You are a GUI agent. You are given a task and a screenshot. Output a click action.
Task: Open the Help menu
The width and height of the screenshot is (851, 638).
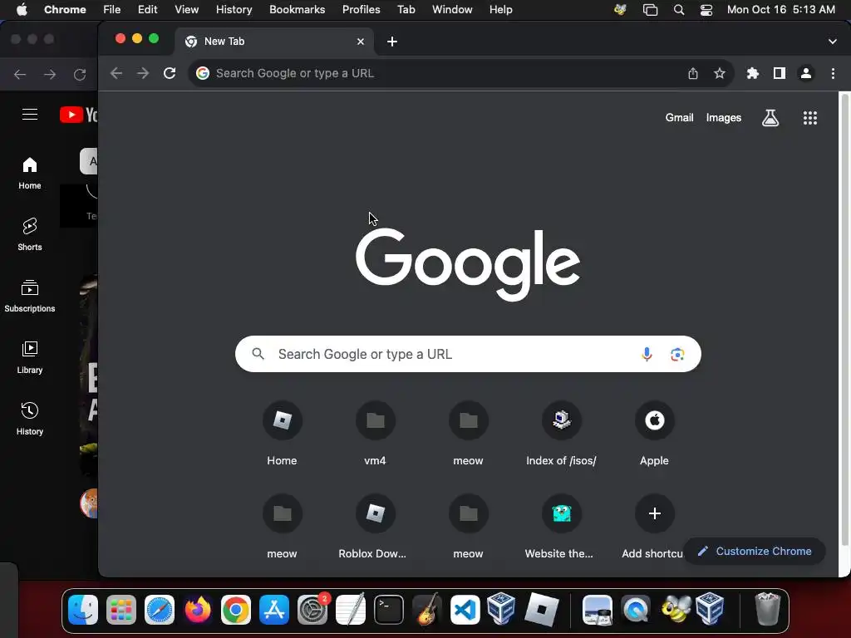pos(500,10)
